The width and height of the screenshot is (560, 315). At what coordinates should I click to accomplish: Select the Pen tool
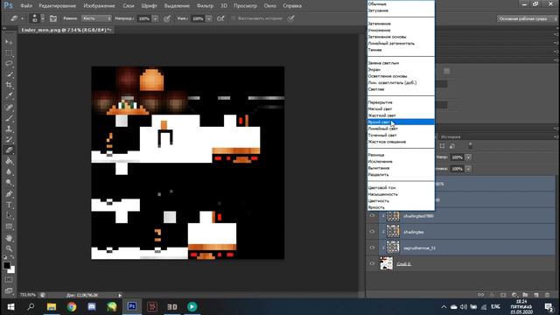(x=9, y=194)
